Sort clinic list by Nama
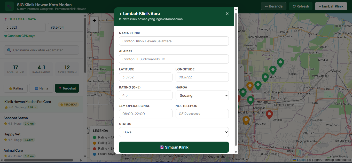Image resolution: width=352 pixels, height=163 pixels. point(41,88)
